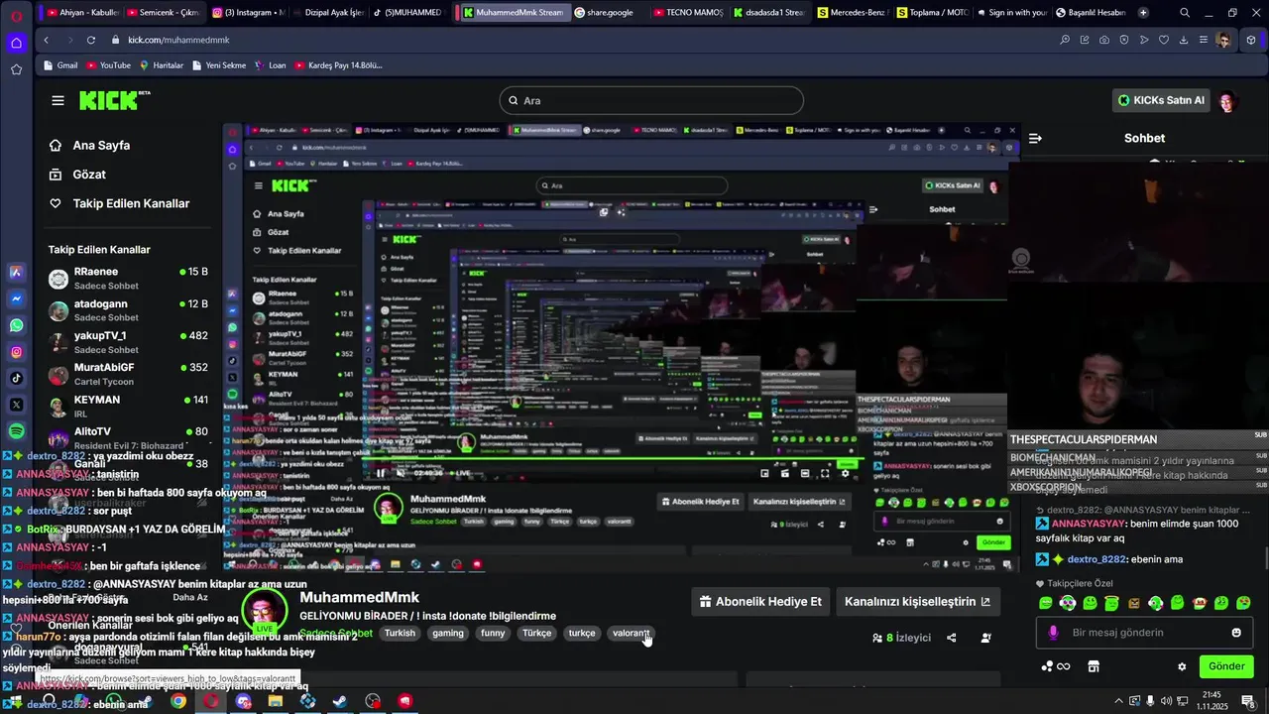Viewport: 1269px width, 714px height.
Task: Go to Ana Sayfa
Action: [89, 145]
